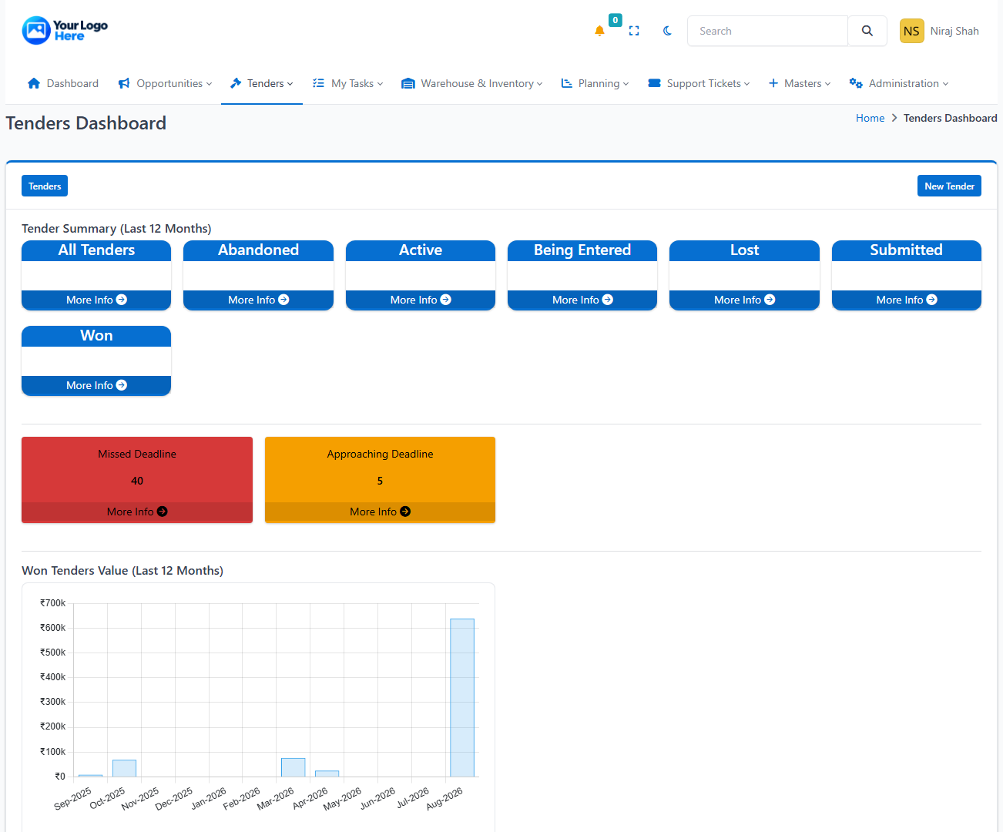Open the NS user avatar
1003x832 pixels.
coord(911,31)
